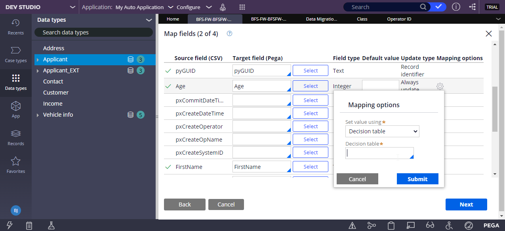Click the preview glasses icon in footer
505x231 pixels.
coord(430,225)
